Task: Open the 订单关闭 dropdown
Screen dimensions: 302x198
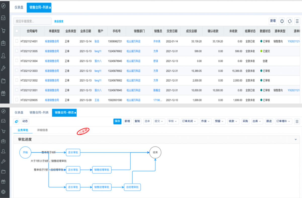Action: coord(189,121)
